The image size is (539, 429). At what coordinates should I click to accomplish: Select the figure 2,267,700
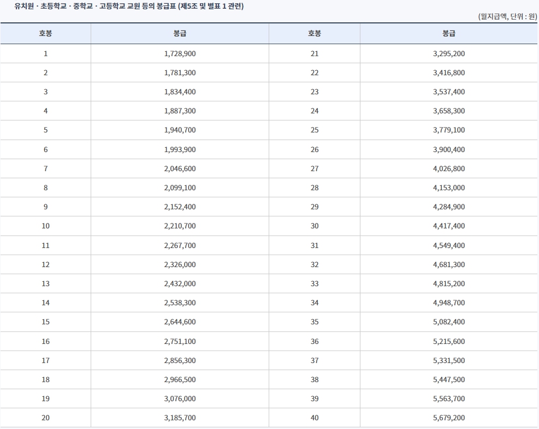(180, 245)
